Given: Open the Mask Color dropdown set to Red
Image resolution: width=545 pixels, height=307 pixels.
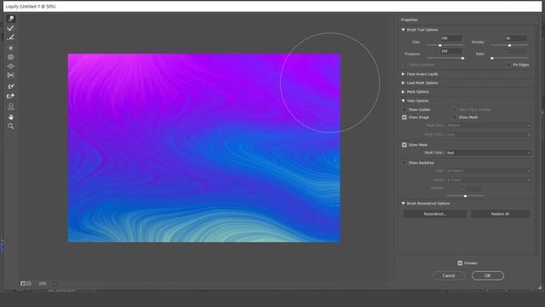Looking at the screenshot, I should [x=488, y=153].
